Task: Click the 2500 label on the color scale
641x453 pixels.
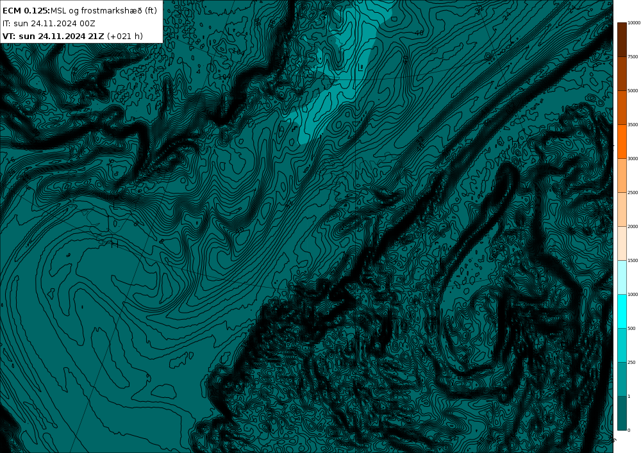Action: click(x=633, y=192)
